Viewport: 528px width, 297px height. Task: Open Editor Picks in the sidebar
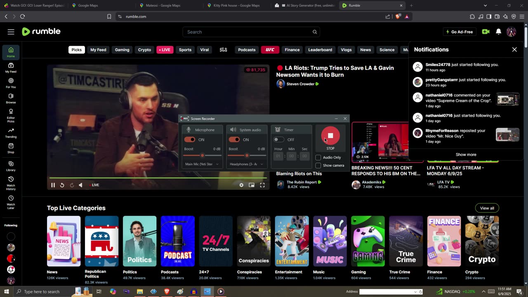(11, 115)
